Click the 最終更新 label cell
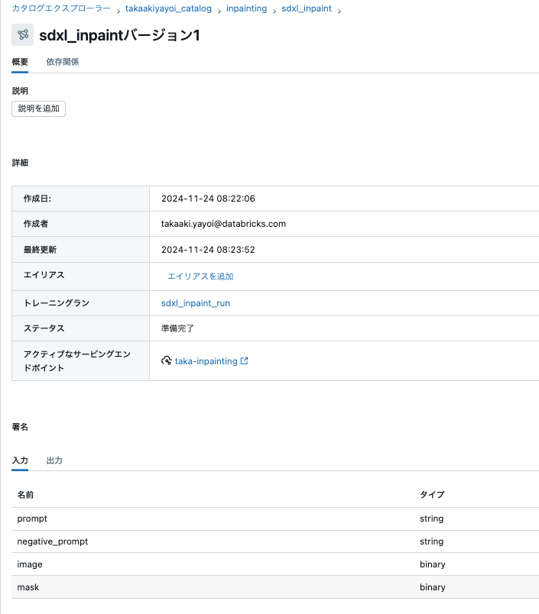The width and height of the screenshot is (539, 614). (x=80, y=250)
